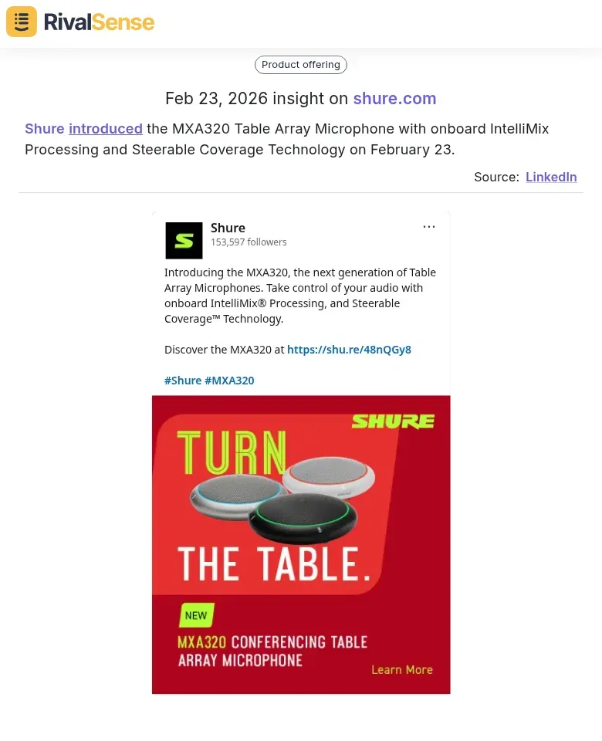Click the #Shure hashtag
Screen dimensions: 602x741
pos(183,381)
